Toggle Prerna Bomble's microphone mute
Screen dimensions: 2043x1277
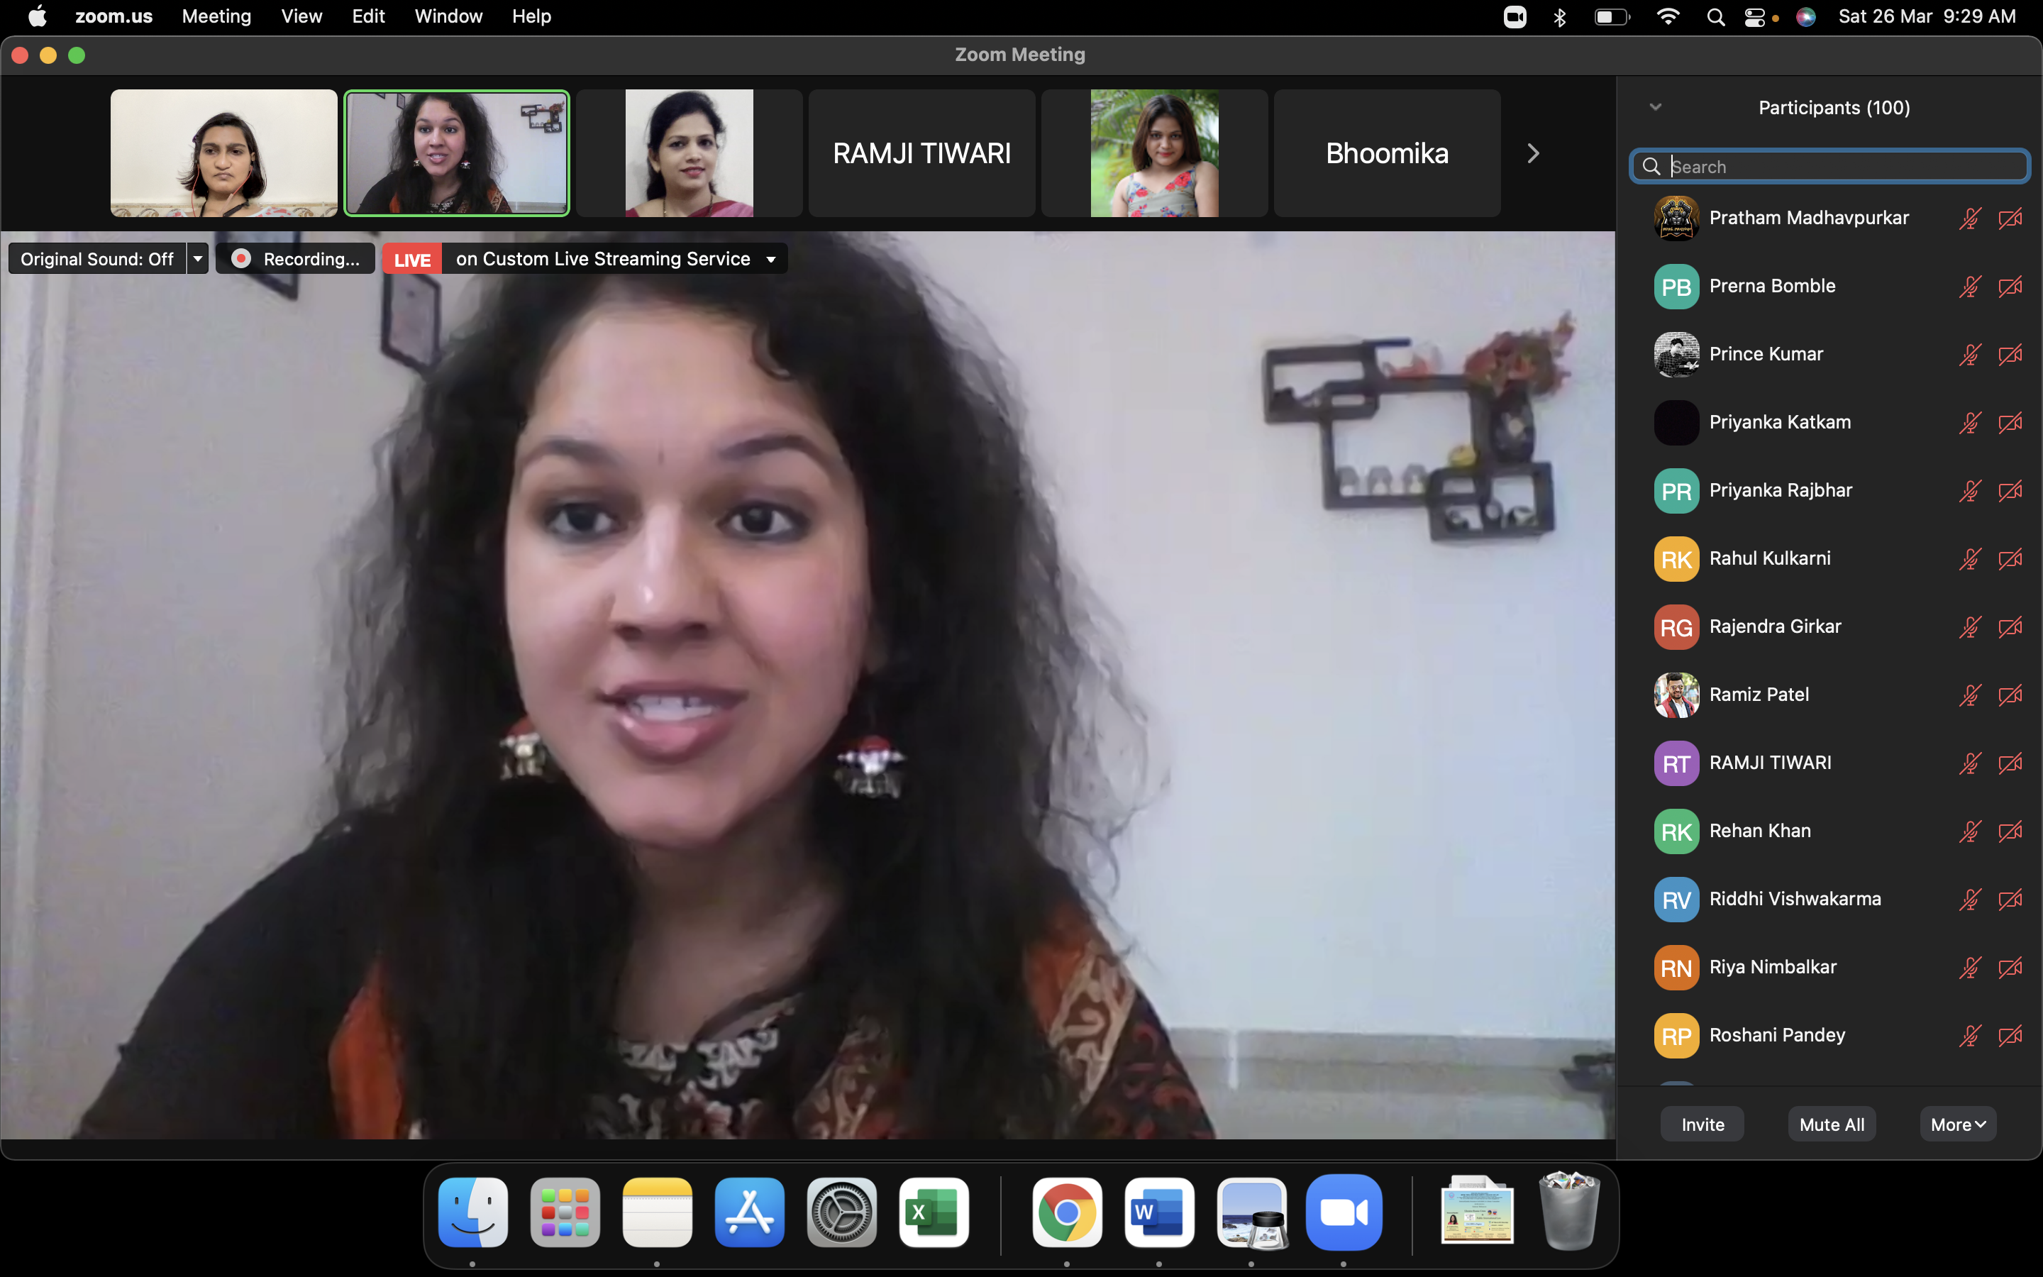(x=1969, y=287)
